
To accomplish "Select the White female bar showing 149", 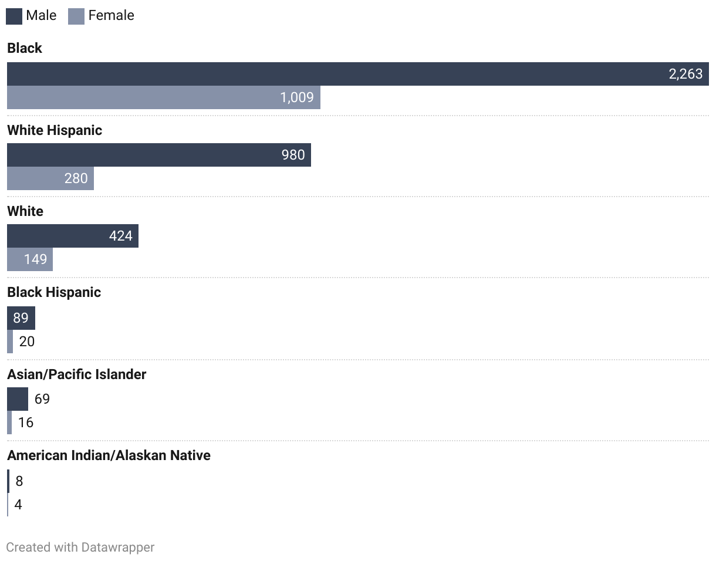I will [x=29, y=259].
